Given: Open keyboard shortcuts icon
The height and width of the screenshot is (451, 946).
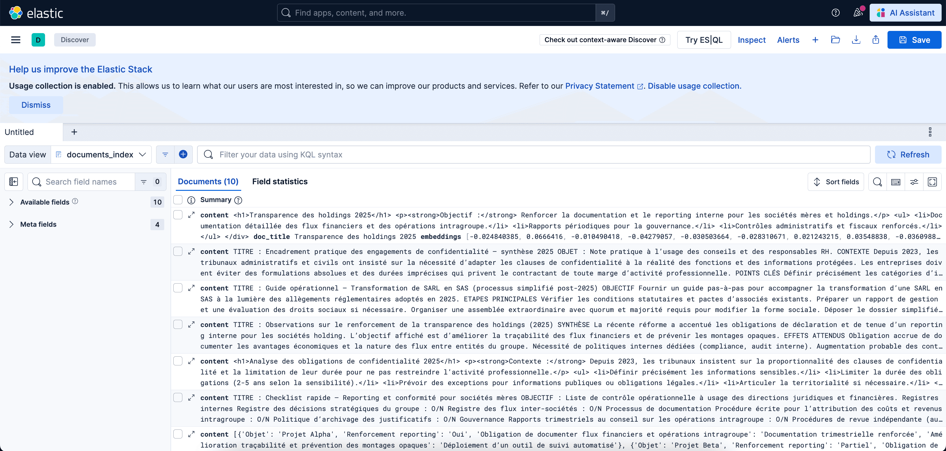Looking at the screenshot, I should click(x=896, y=182).
